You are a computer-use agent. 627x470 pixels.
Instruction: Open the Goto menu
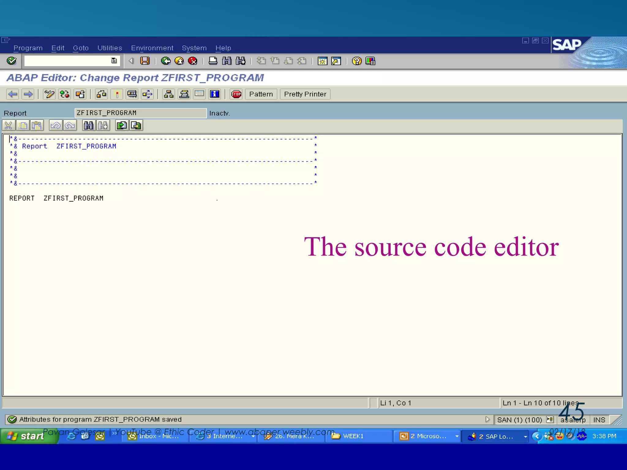point(81,48)
